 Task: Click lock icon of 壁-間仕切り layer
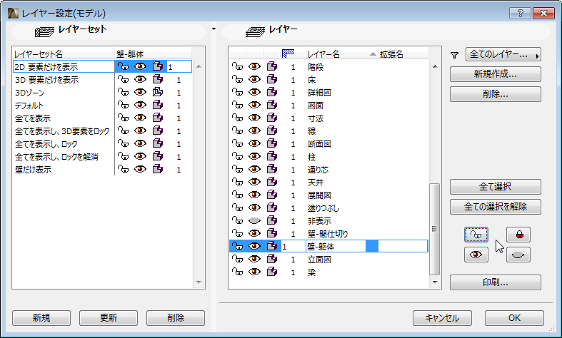click(237, 234)
